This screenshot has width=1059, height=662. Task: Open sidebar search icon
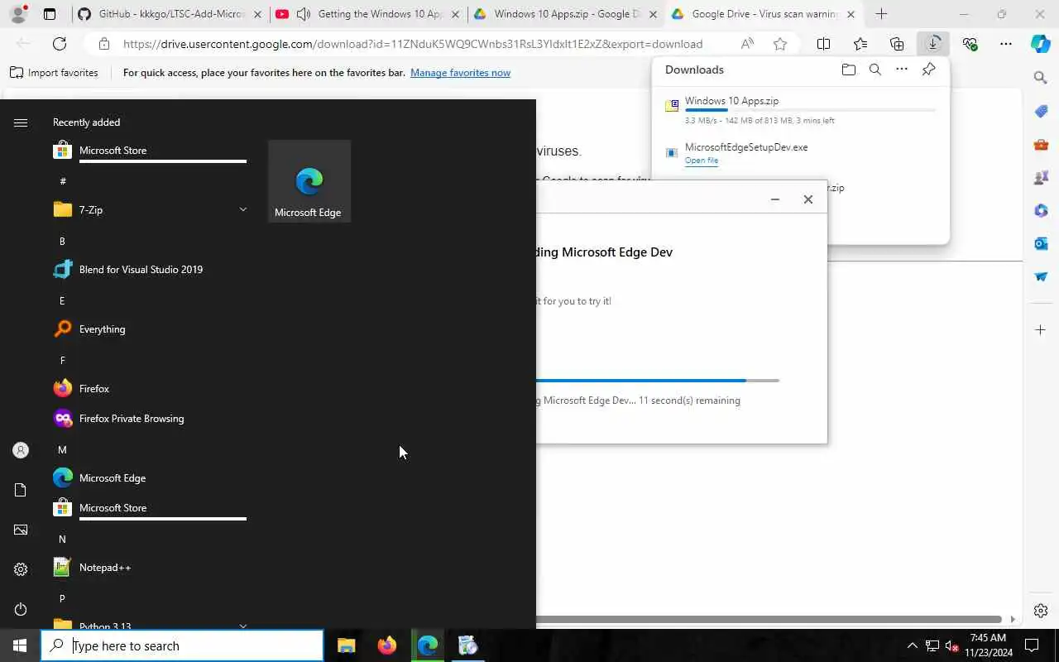pos(1041,78)
